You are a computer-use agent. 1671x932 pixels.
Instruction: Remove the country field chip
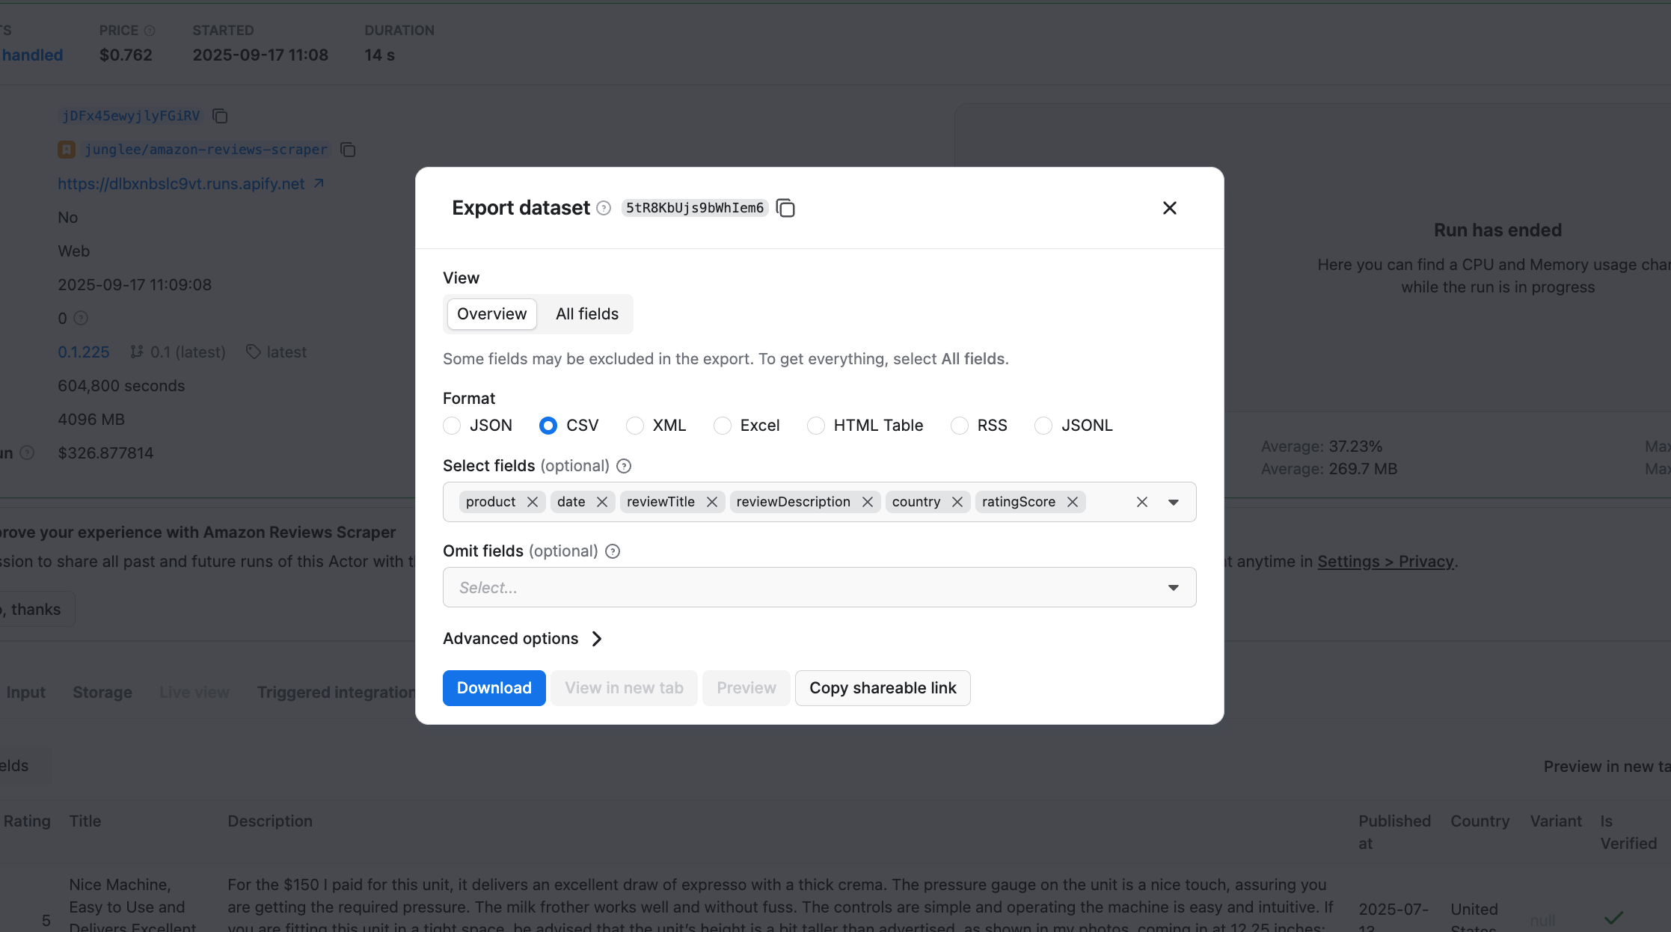point(957,502)
